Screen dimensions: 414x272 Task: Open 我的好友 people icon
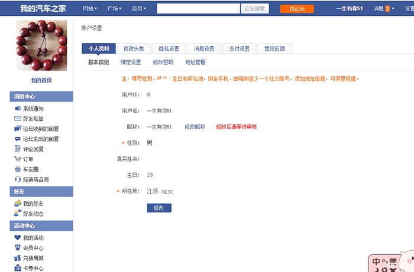coord(18,204)
